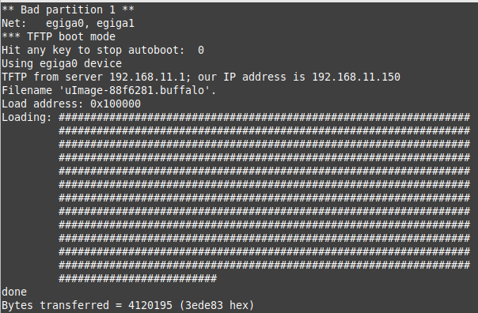This screenshot has width=478, height=313.
Task: Click the word 'Filename'
Action: click(x=27, y=90)
